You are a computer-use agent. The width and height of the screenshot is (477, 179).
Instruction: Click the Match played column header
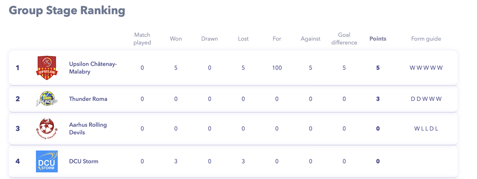(x=143, y=39)
